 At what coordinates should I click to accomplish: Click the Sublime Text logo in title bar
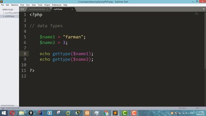pyautogui.click(x=2, y=2)
